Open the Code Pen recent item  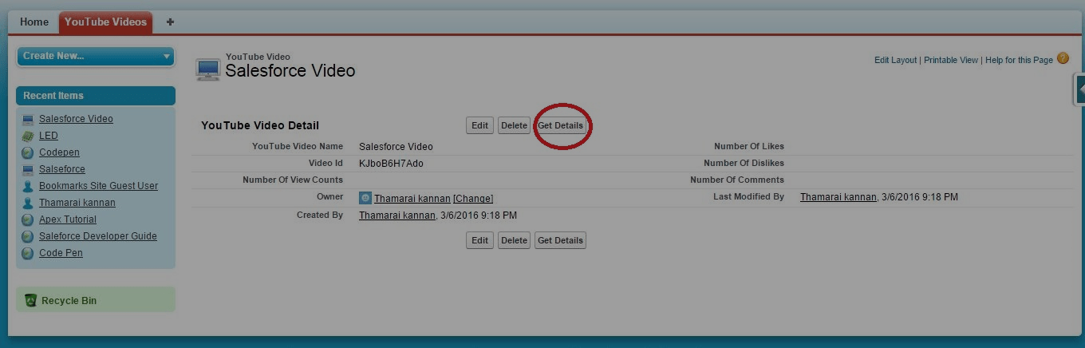pyautogui.click(x=61, y=253)
